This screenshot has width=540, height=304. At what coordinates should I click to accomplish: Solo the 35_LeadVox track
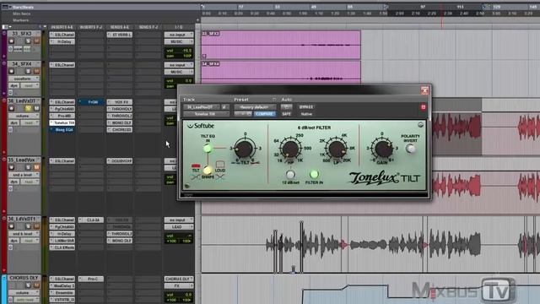pyautogui.click(x=28, y=167)
